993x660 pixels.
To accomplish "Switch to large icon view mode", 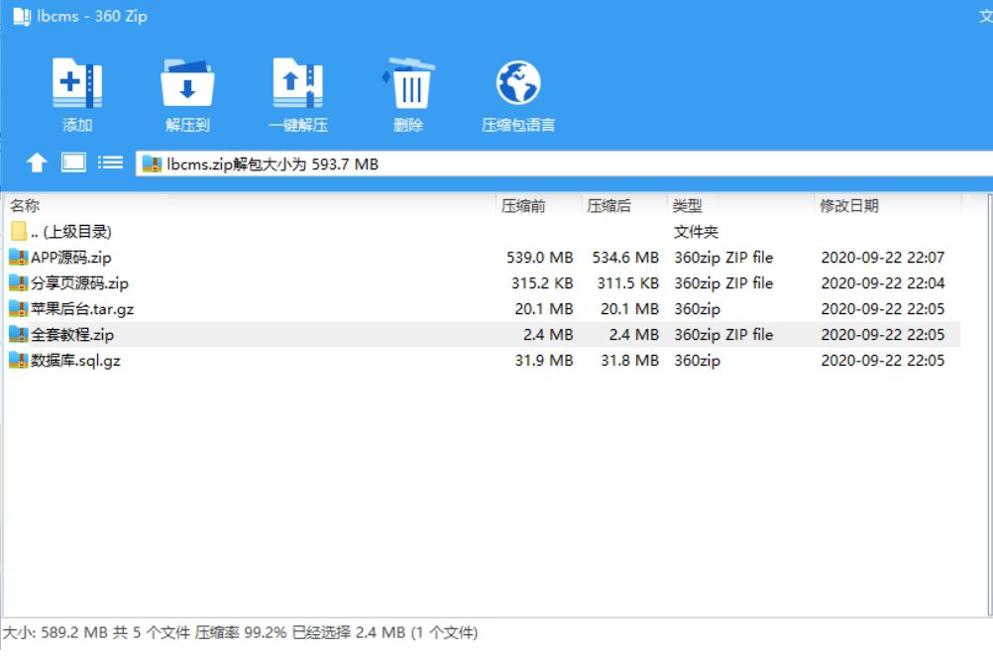I will [73, 163].
